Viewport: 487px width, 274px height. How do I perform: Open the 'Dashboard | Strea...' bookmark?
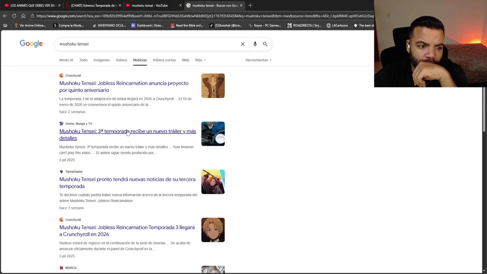tap(147, 25)
